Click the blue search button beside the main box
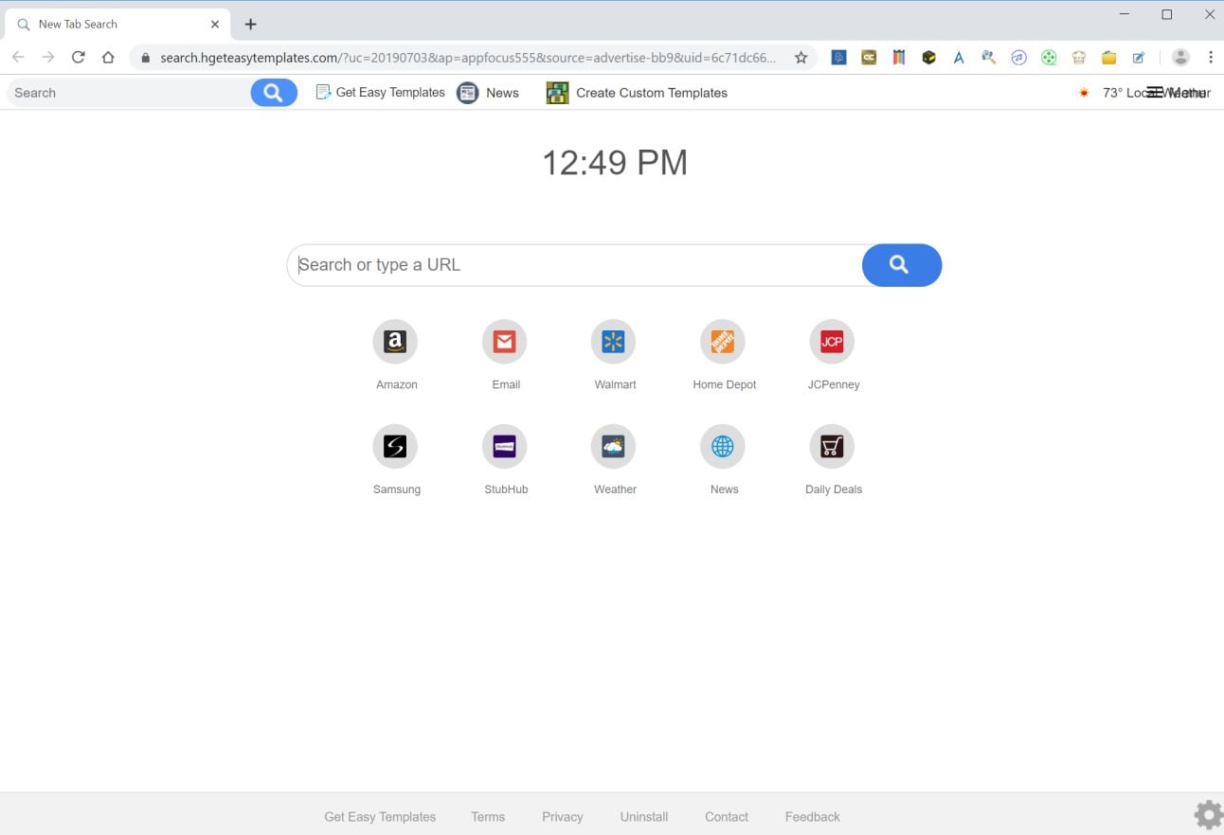This screenshot has height=835, width=1224. tap(901, 265)
